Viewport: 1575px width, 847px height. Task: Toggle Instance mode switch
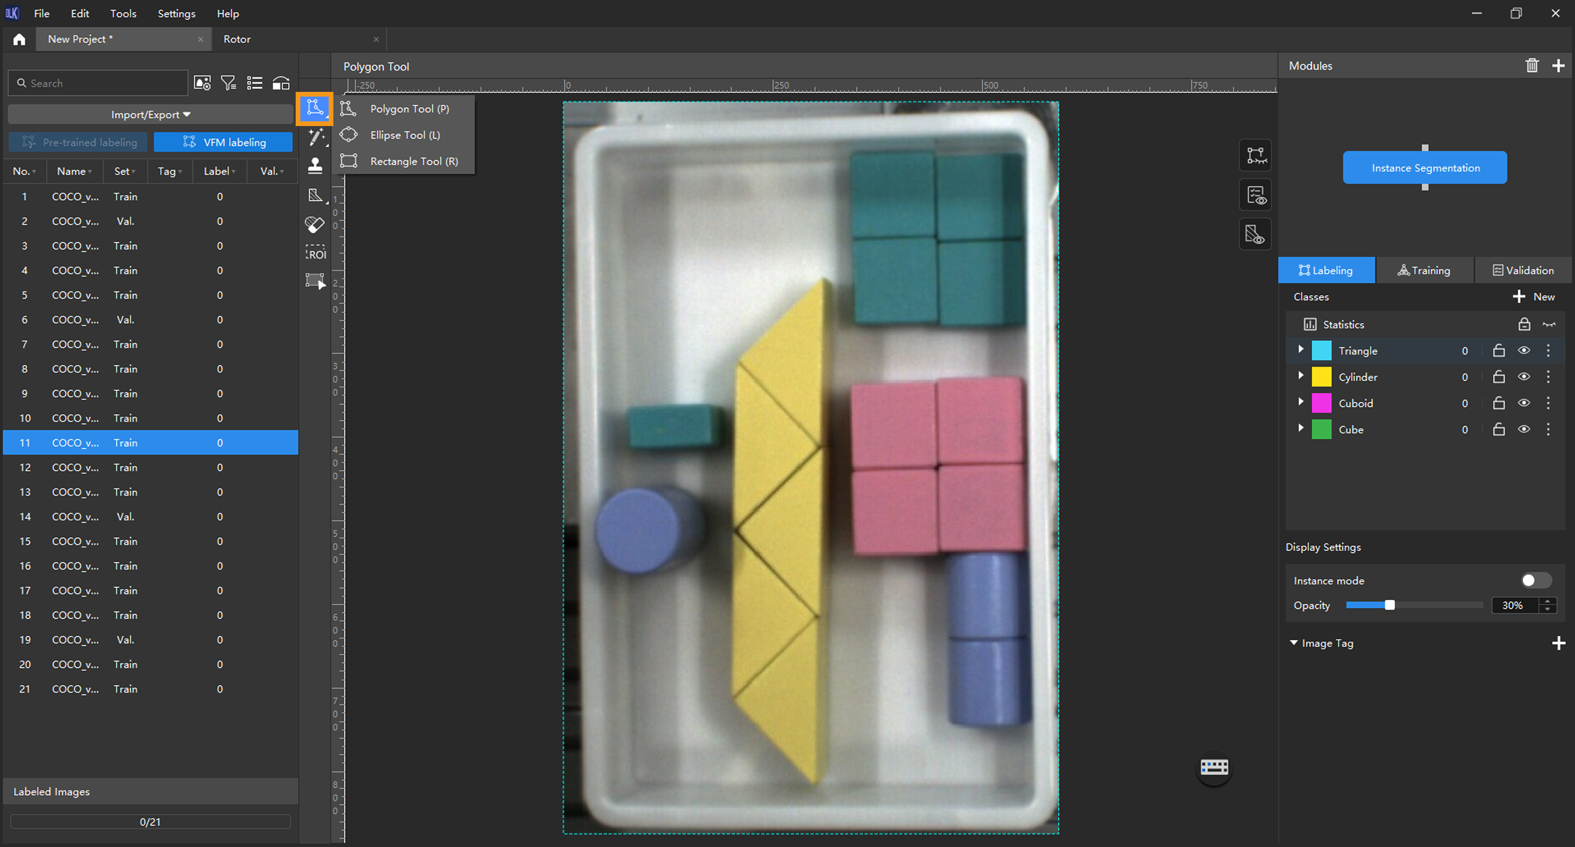[x=1536, y=580]
